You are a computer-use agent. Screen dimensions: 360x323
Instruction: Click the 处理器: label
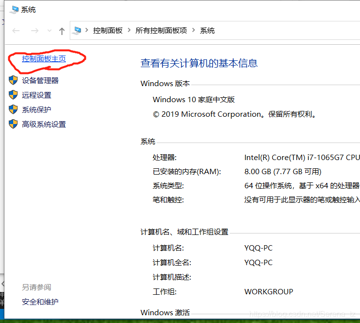click(164, 158)
